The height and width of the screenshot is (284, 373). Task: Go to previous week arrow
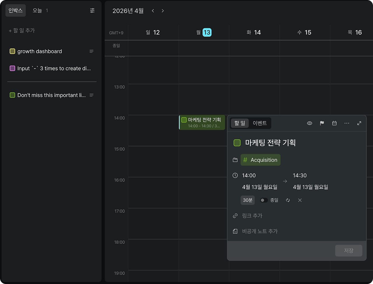click(153, 11)
